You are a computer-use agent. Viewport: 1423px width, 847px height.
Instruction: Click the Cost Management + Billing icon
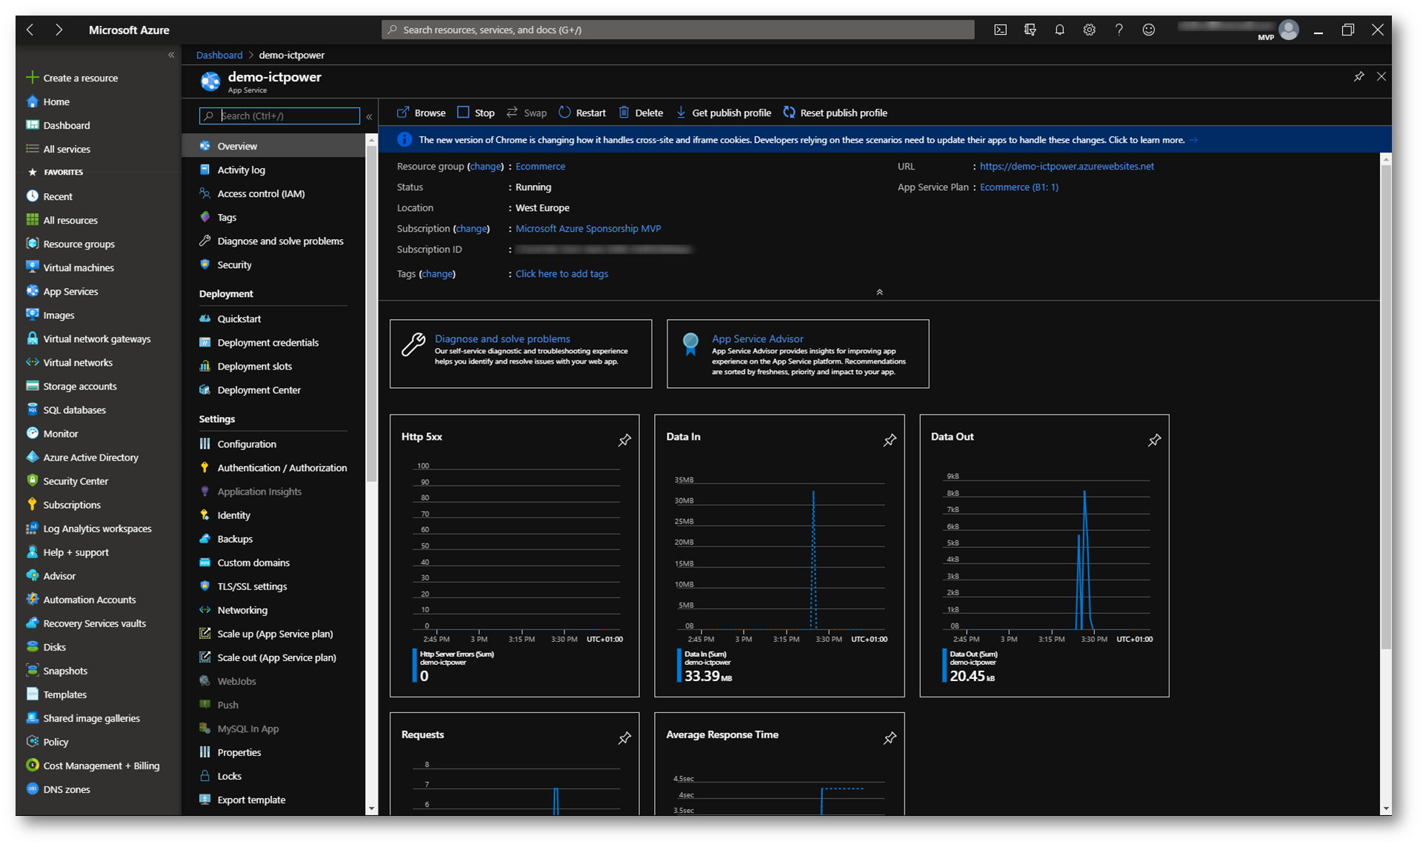point(32,765)
